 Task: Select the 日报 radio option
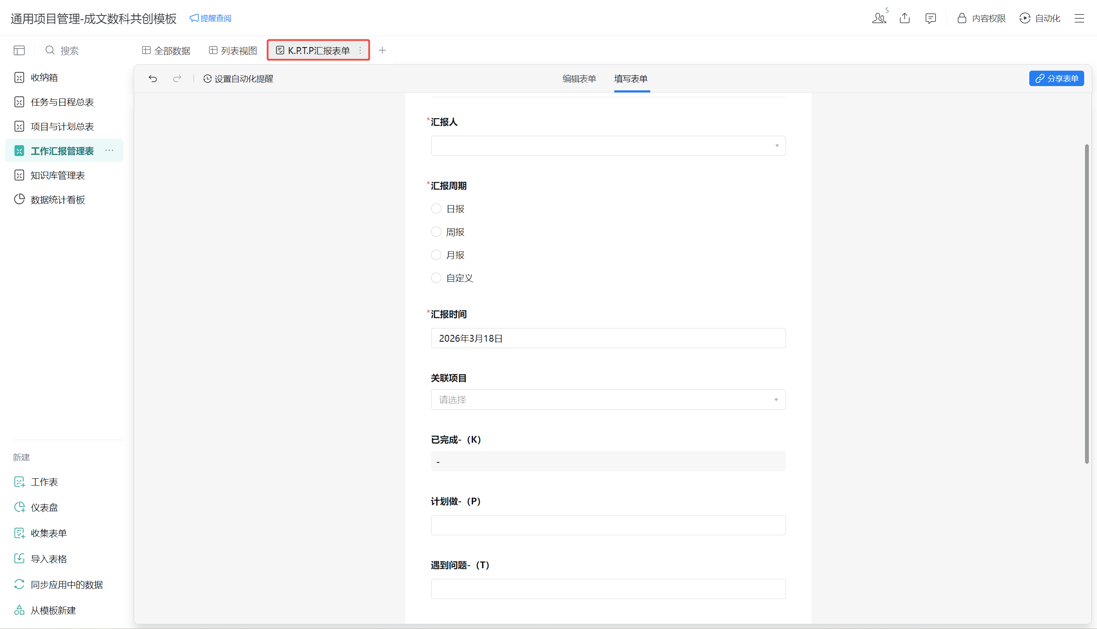436,209
